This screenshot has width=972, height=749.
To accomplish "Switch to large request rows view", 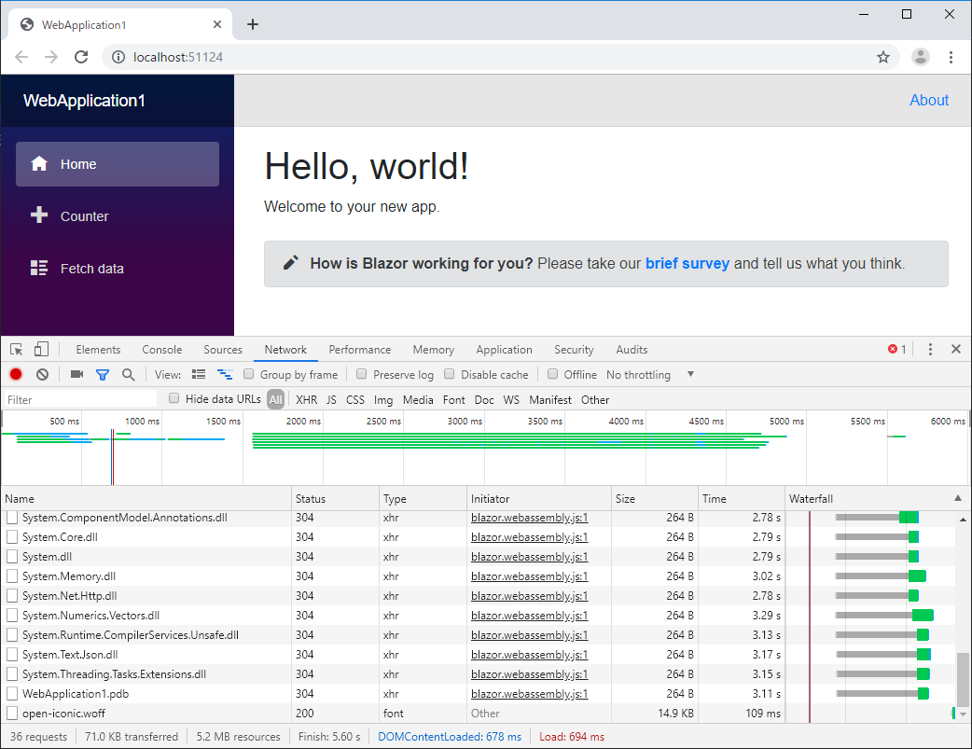I will [x=198, y=375].
